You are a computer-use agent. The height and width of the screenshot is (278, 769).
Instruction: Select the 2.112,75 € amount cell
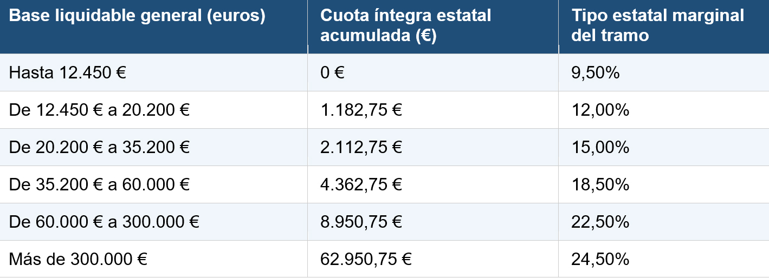click(361, 147)
